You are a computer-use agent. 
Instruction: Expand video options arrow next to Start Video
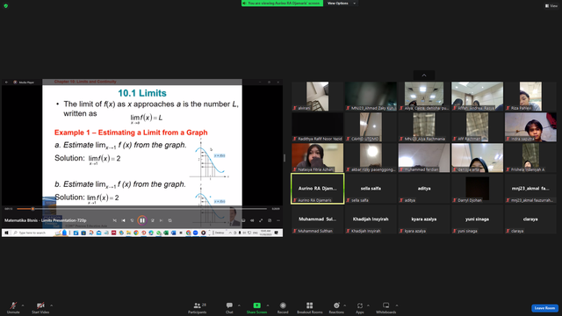(x=52, y=305)
